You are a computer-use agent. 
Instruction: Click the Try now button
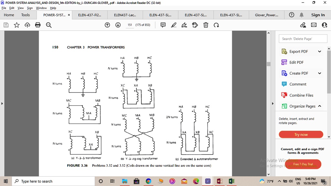pos(301,135)
